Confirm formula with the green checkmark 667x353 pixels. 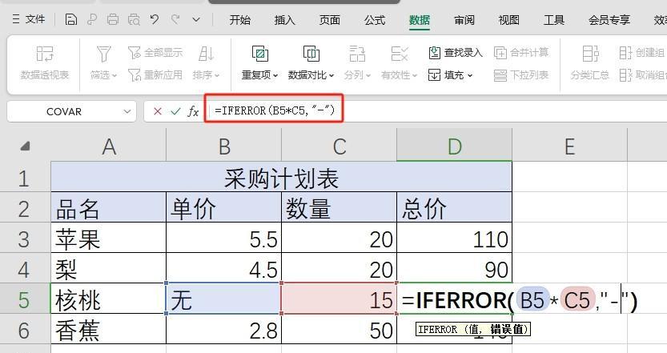(175, 111)
